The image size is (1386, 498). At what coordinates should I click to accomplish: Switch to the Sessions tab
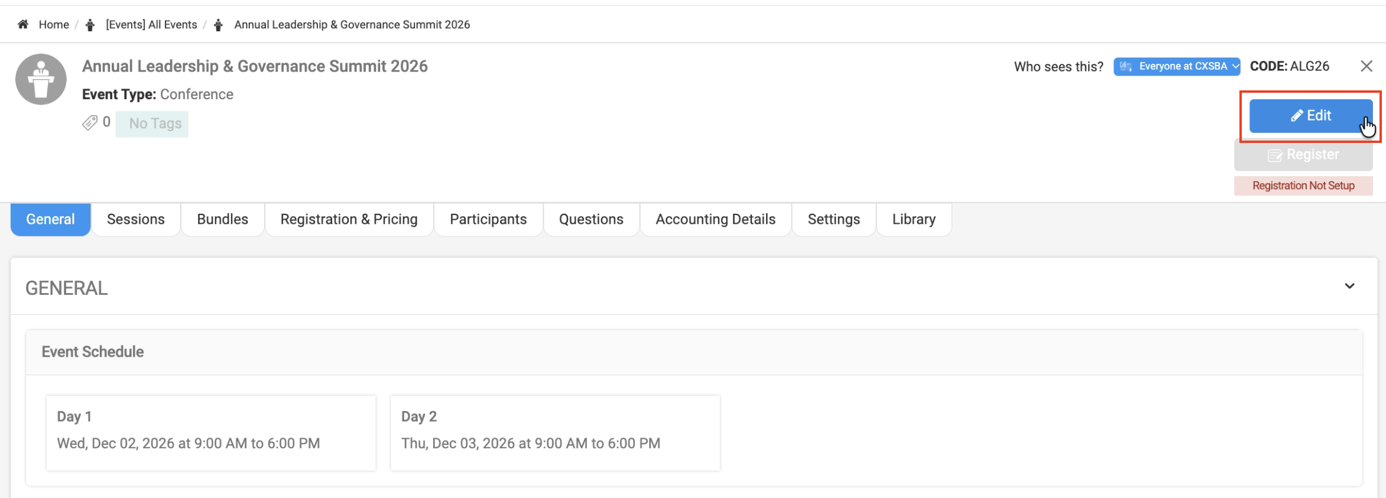coord(135,219)
